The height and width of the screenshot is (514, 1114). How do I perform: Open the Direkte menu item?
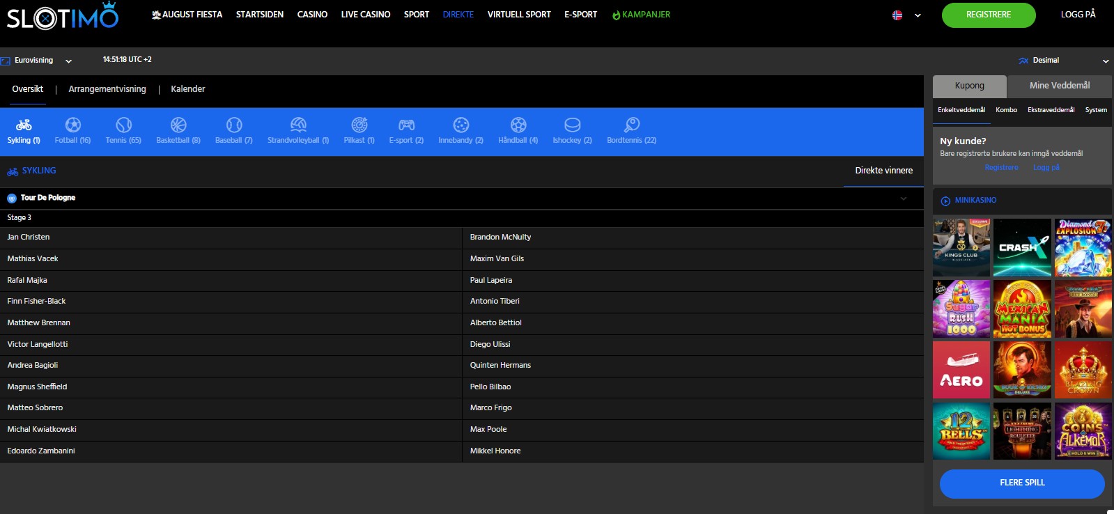(x=458, y=15)
